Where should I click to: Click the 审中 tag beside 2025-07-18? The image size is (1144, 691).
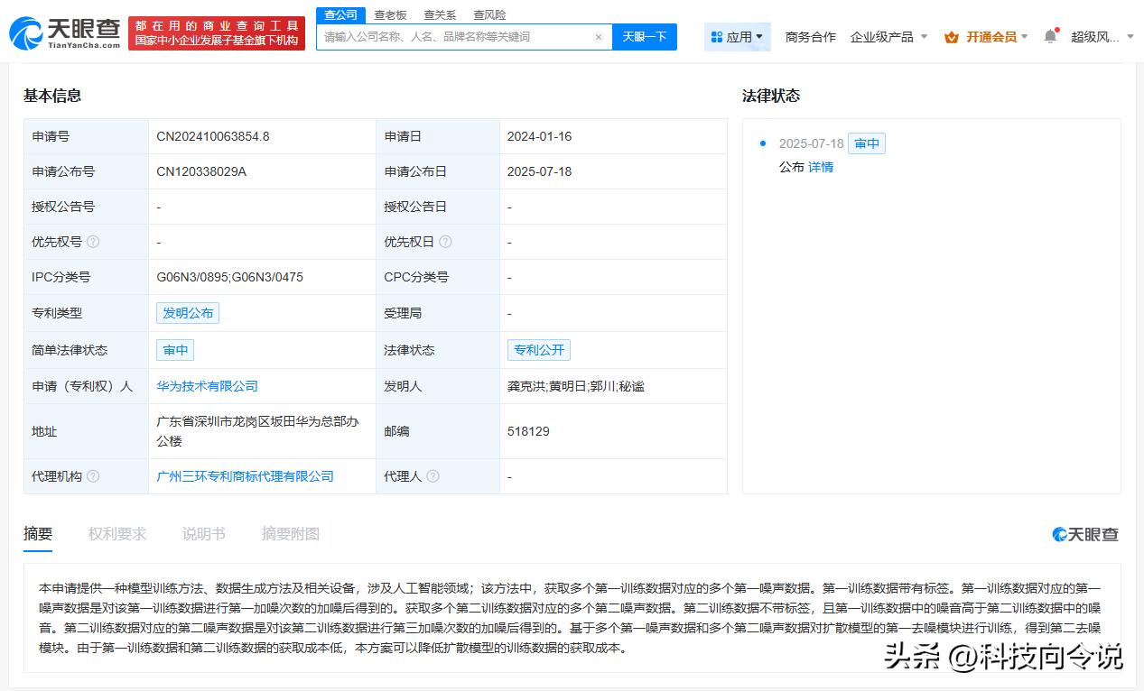click(867, 143)
